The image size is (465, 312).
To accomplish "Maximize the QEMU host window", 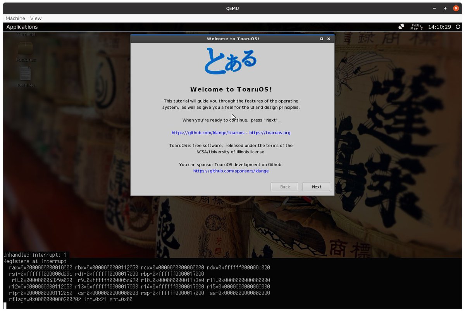I will tap(445, 8).
